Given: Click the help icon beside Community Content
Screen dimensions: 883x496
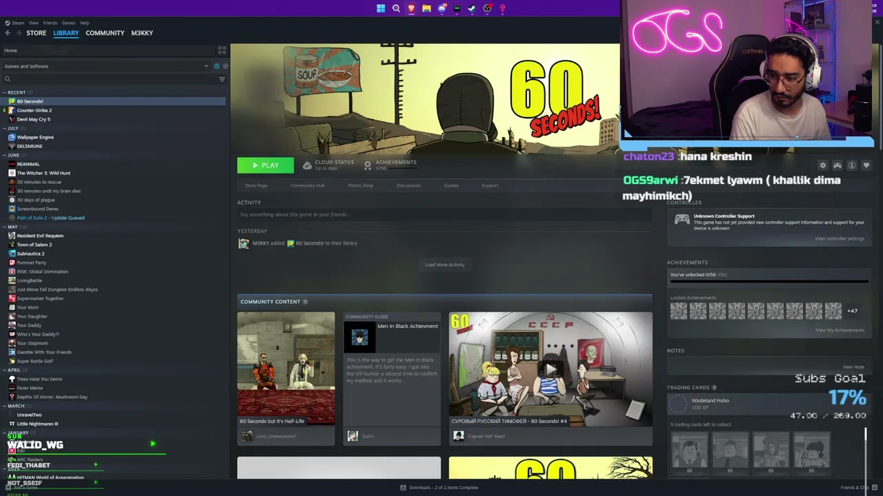Looking at the screenshot, I should pyautogui.click(x=305, y=302).
